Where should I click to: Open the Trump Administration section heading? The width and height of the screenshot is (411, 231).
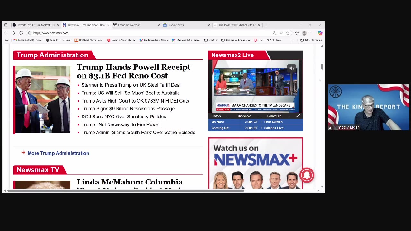point(52,55)
